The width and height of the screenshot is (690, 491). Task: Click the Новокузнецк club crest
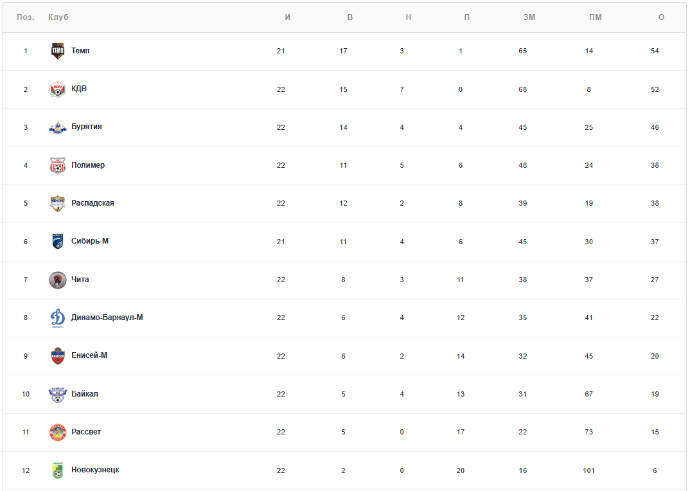point(58,470)
